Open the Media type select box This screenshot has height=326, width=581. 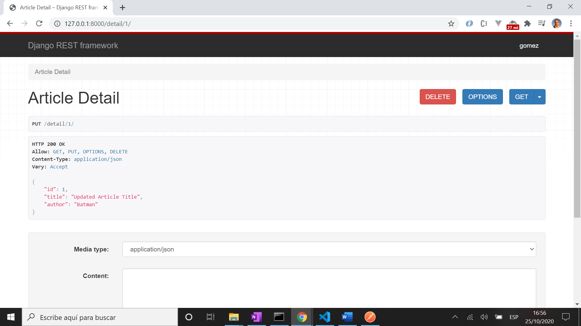[329, 249]
